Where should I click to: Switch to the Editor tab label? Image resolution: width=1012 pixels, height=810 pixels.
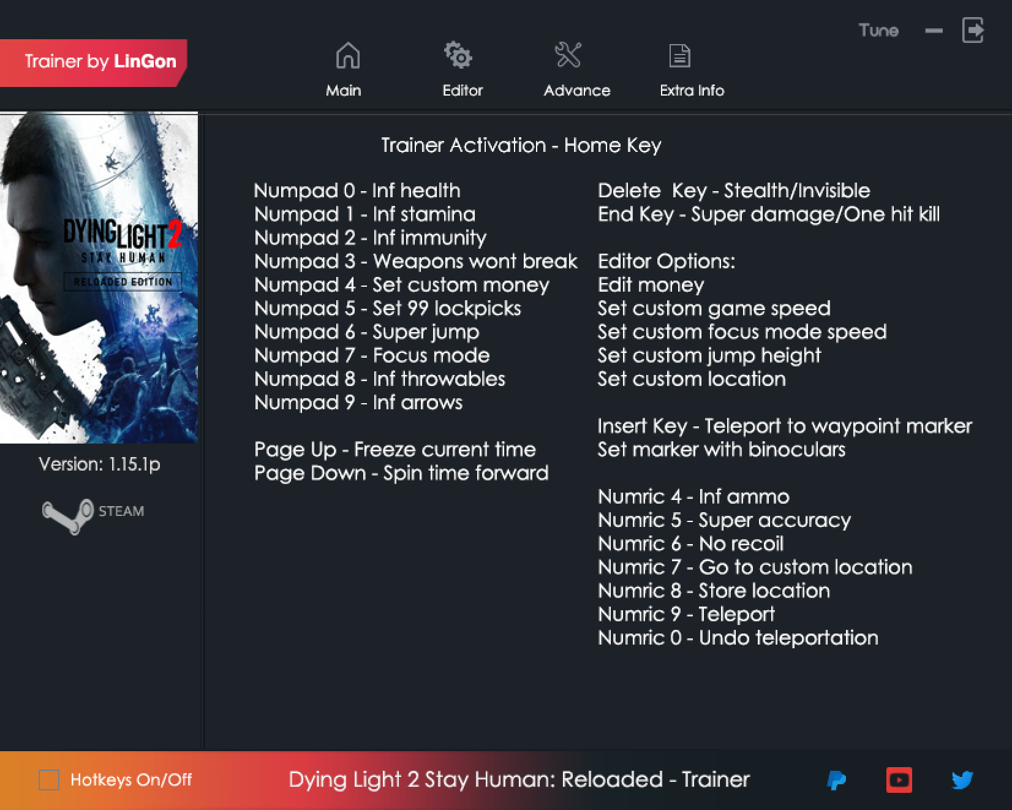click(x=463, y=91)
